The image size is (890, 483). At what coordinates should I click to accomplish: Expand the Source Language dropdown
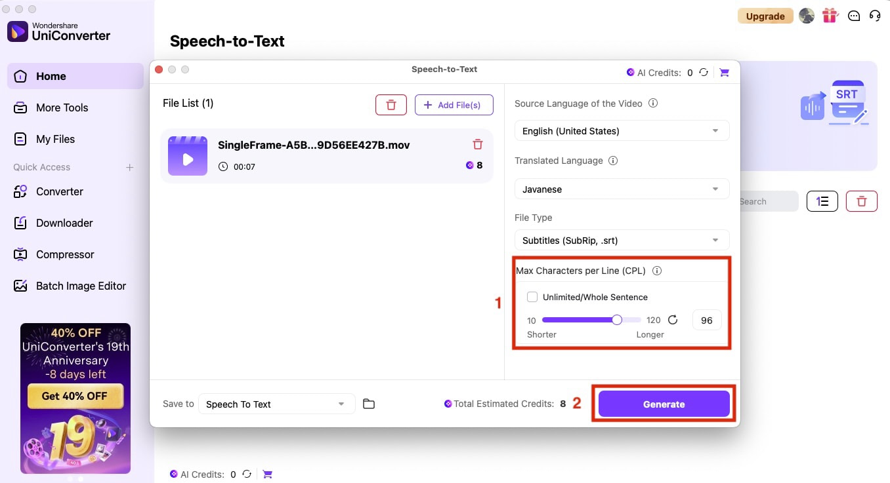pyautogui.click(x=622, y=131)
